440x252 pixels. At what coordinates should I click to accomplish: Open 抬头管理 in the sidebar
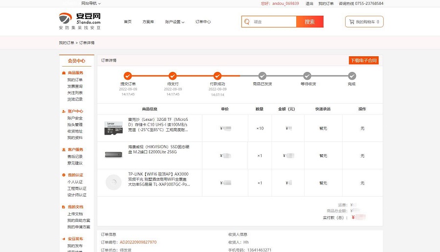[75, 125]
